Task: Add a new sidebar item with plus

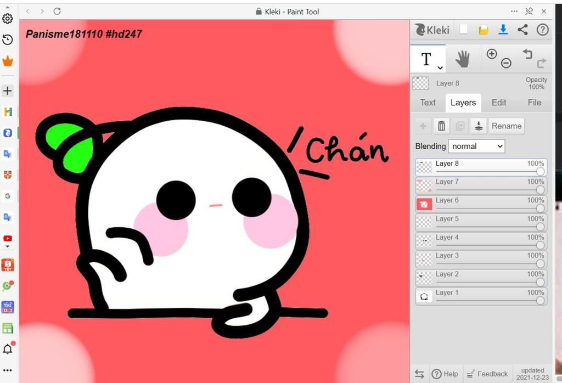Action: pos(8,91)
